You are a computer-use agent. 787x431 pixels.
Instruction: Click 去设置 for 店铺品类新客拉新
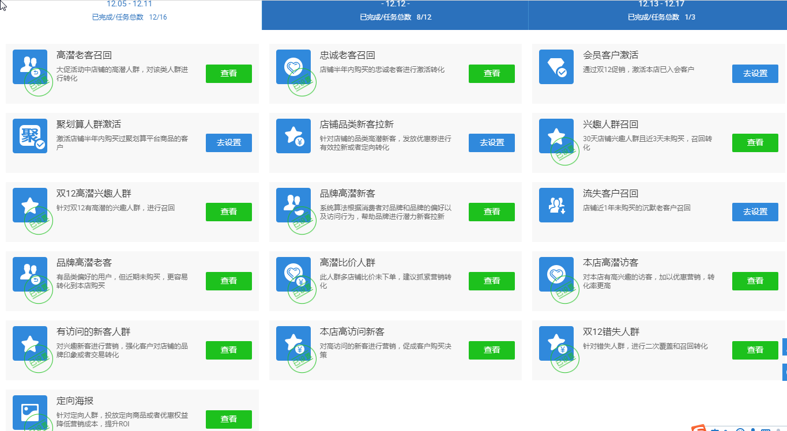492,143
